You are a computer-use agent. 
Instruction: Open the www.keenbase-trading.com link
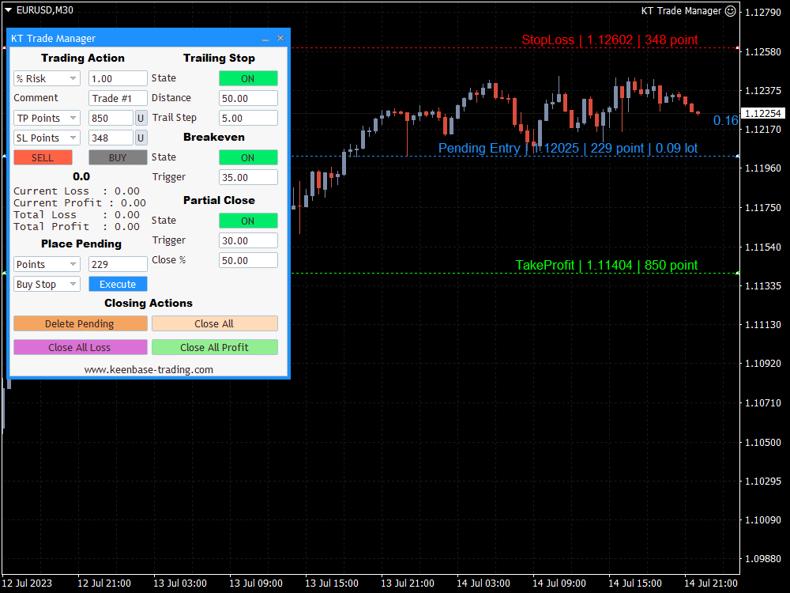(x=148, y=368)
